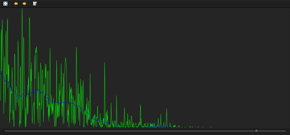Click the fit-to-view expand arrows icon

pos(5,4)
